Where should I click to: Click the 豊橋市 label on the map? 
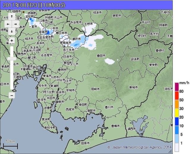point(115,126)
